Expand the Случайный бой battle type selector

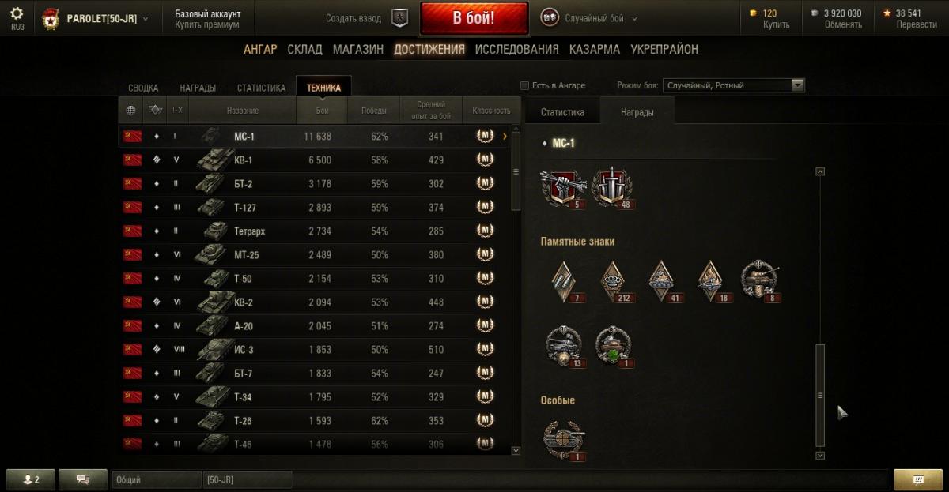[590, 18]
